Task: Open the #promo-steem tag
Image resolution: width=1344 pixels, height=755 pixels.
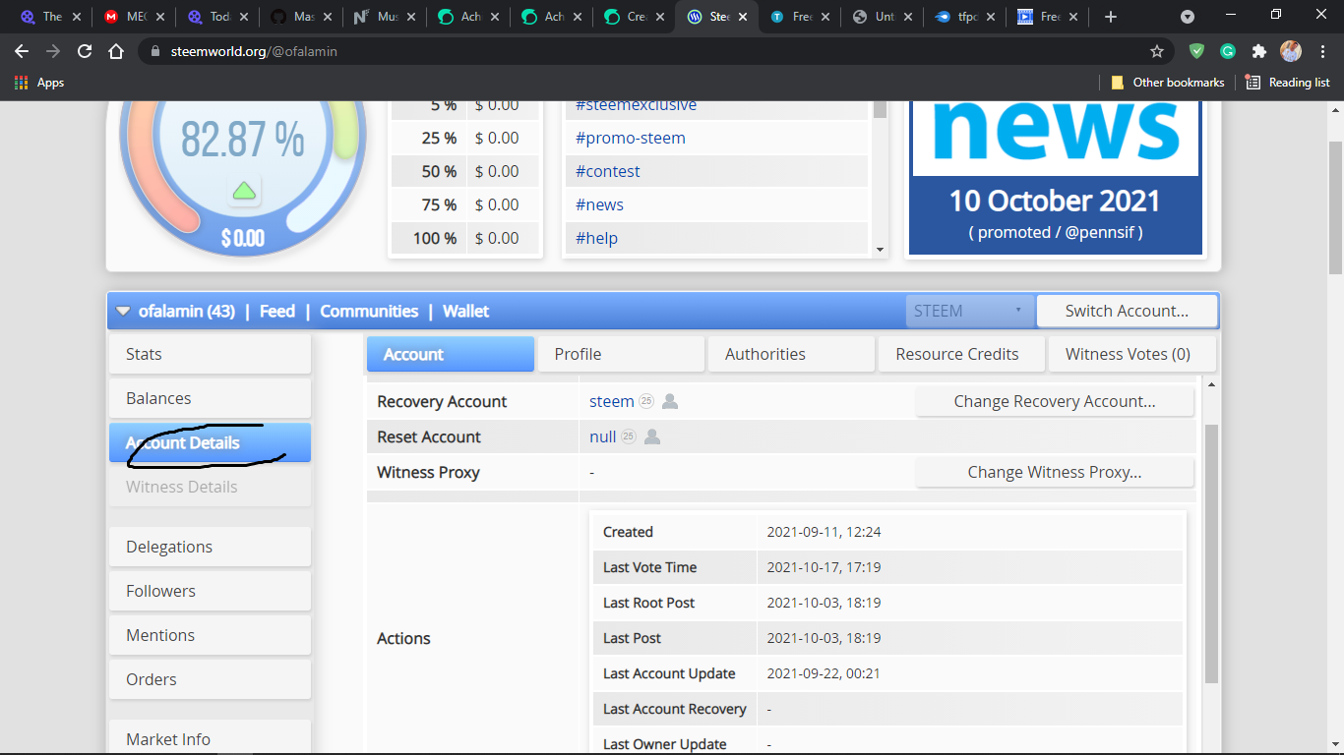Action: tap(631, 138)
